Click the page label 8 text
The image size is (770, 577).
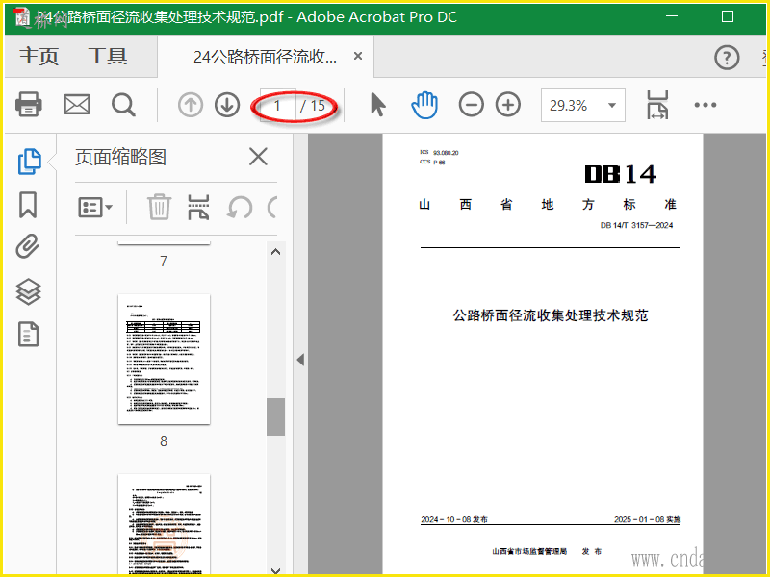[x=164, y=441]
